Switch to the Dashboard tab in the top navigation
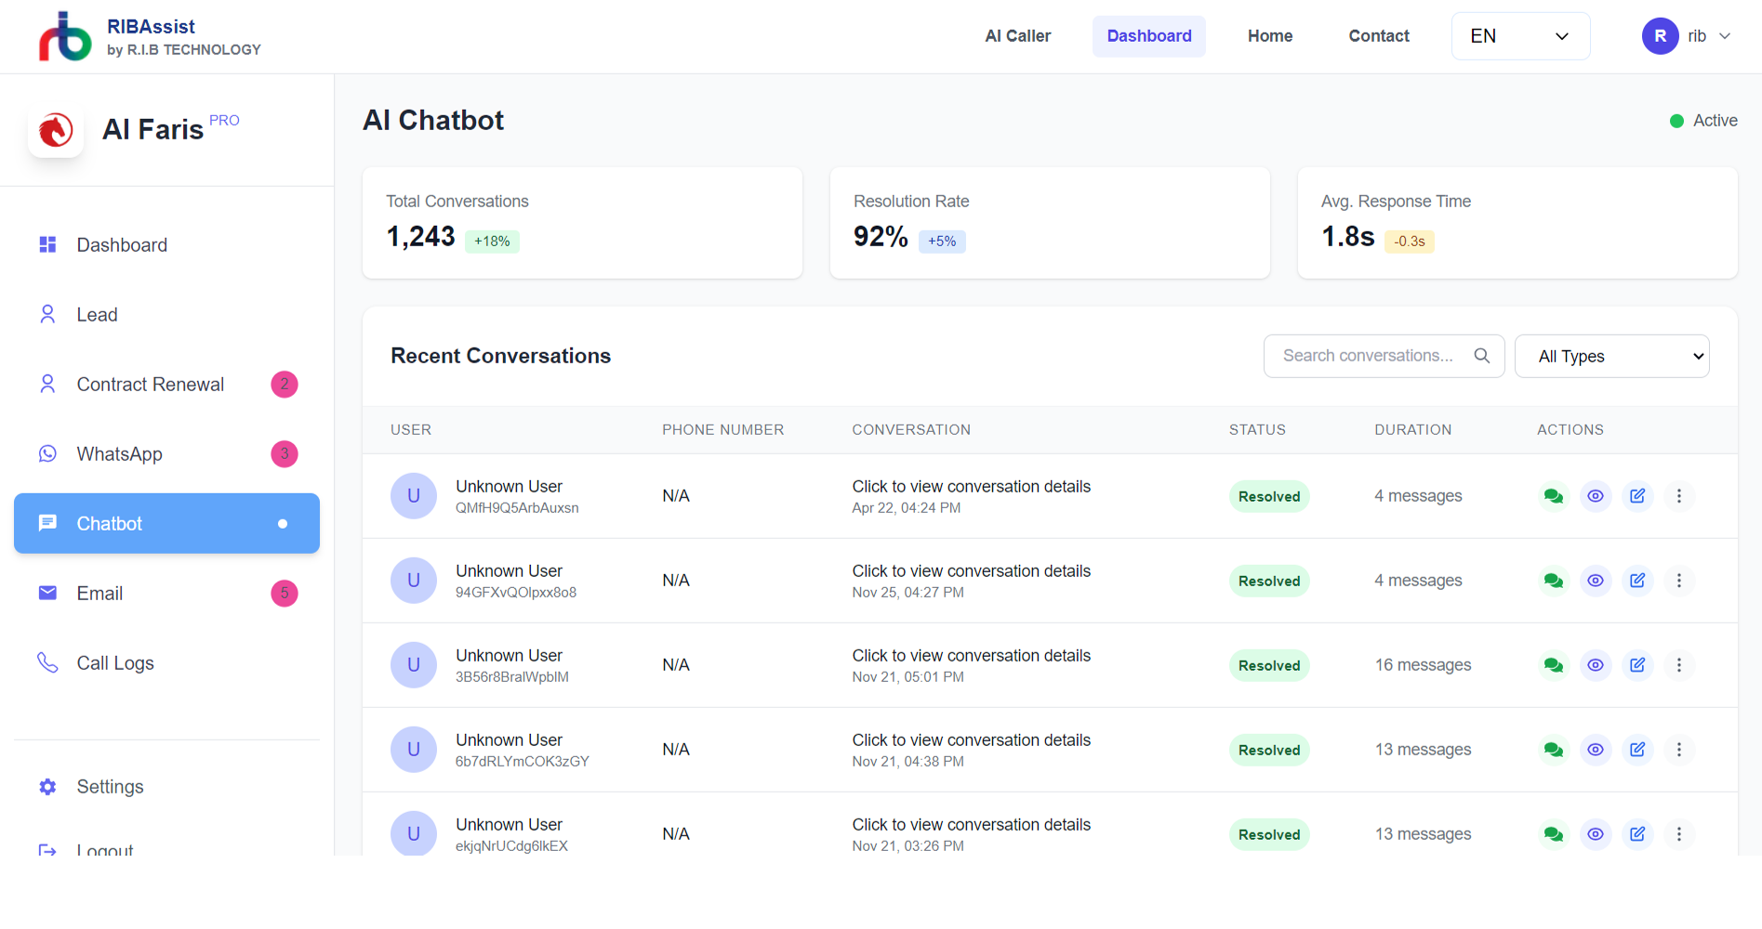1762x929 pixels. click(1148, 36)
